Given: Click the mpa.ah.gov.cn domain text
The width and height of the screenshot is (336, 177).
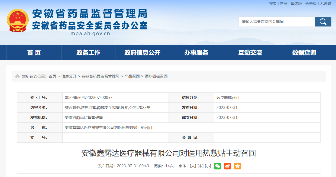Looking at the screenshot, I should [90, 34].
